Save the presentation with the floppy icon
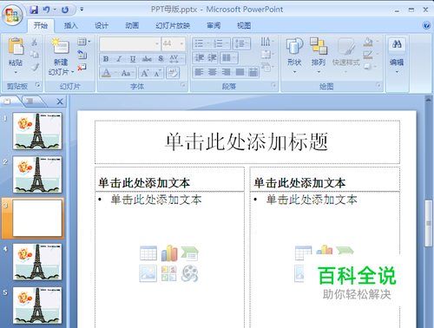434x328 pixels. 34,10
